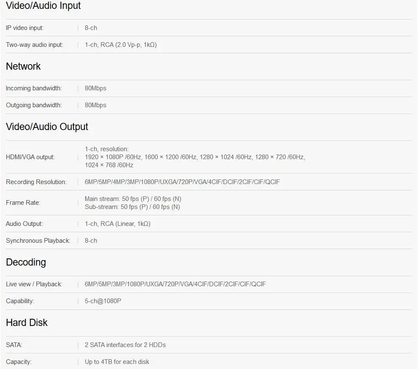Click the 8-ch IP video input value

click(91, 28)
